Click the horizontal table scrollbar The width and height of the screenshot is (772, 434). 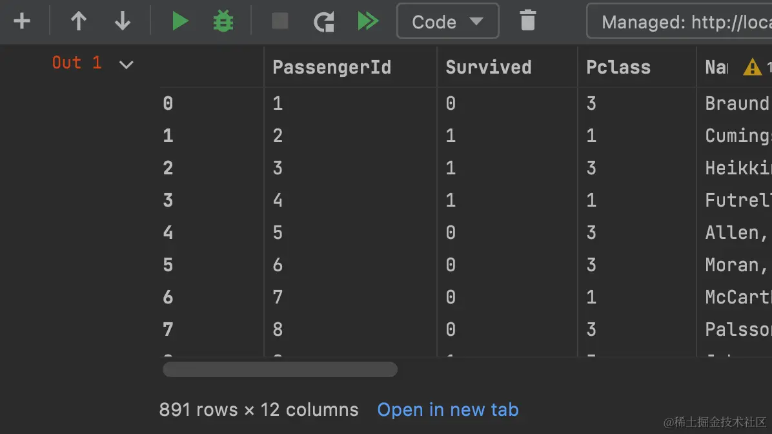coord(280,369)
